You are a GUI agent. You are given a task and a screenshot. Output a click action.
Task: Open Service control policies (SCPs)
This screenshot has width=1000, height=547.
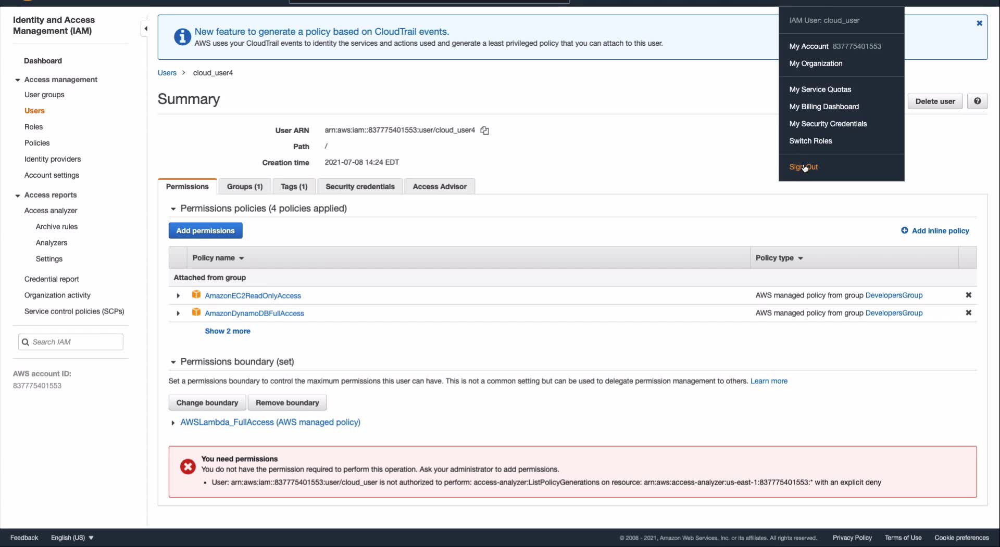pos(74,311)
